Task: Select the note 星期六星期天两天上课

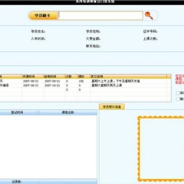Action: [x=107, y=85]
